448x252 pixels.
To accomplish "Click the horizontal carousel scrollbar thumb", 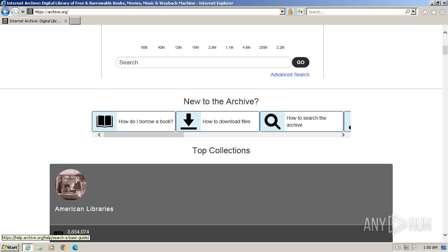I will [143, 135].
